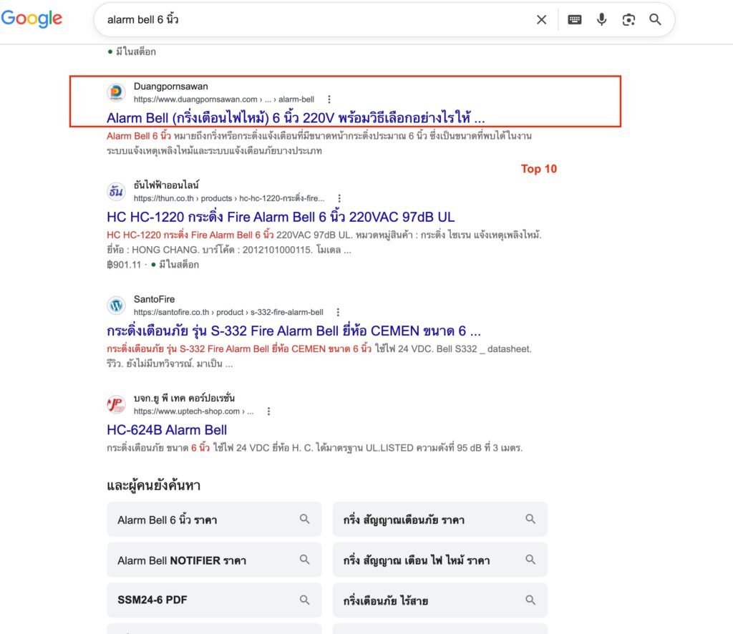733x634 pixels.
Task: Click the duangpornsawan.com URL breadcrumb
Action: [x=224, y=99]
